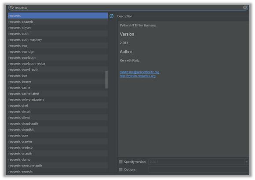This screenshot has width=255, height=180.
Task: Click the Options text input field
Action: pyautogui.click(x=199, y=169)
